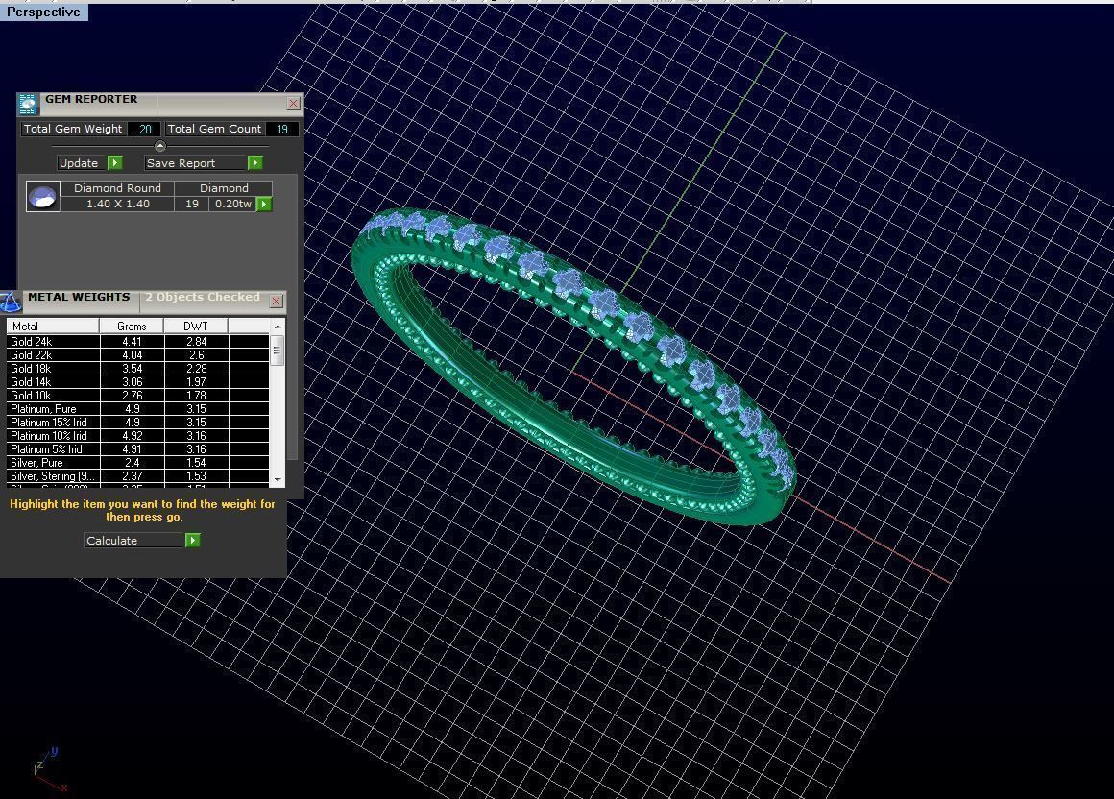Select the Gold 24k row
The height and width of the screenshot is (799, 1114).
click(x=138, y=342)
